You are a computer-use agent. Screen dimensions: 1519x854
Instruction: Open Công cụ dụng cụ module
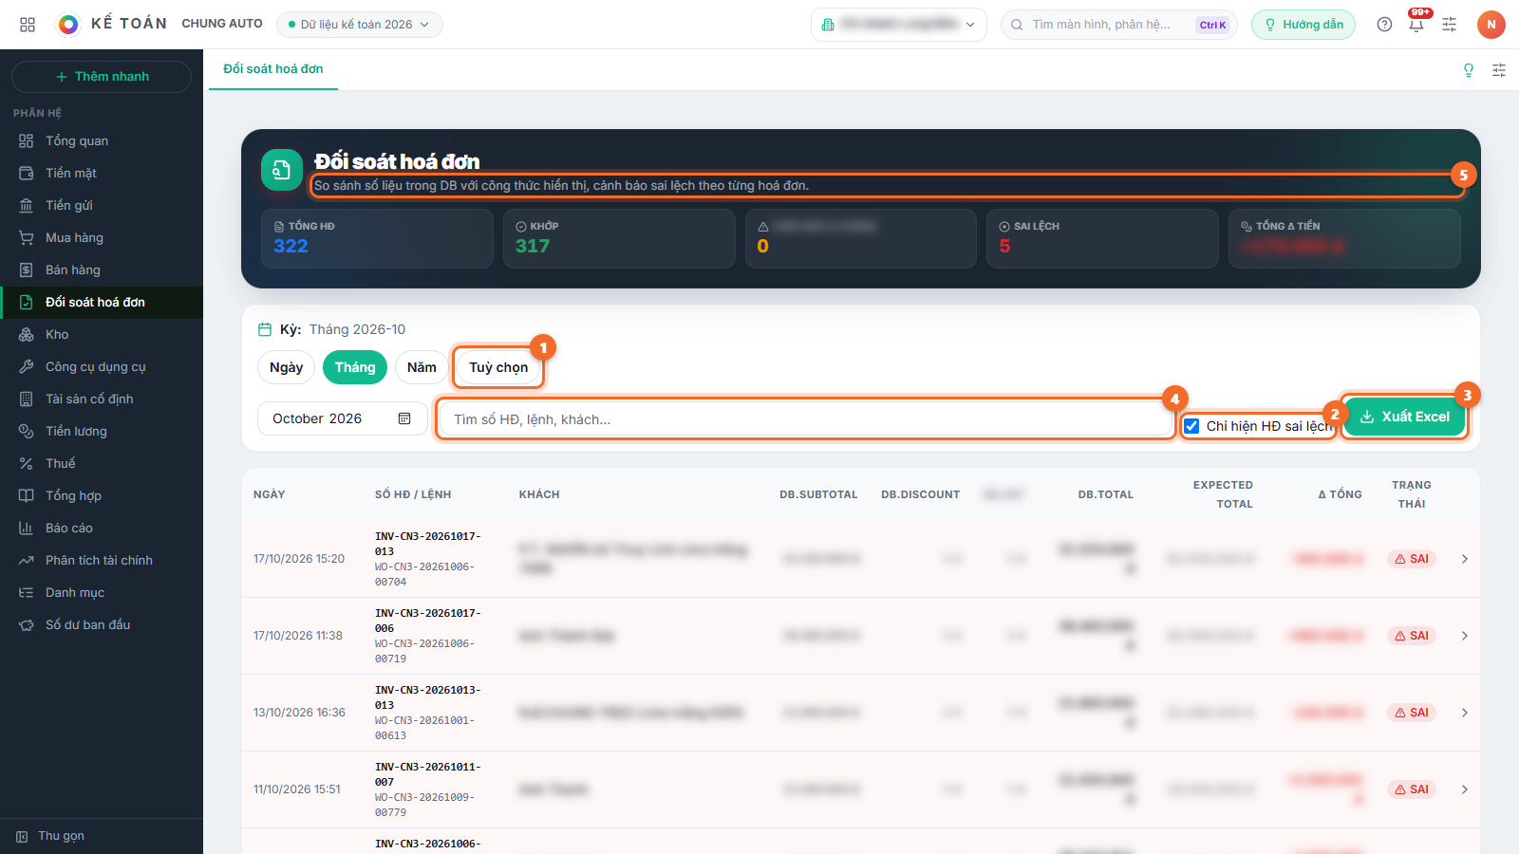[102, 366]
